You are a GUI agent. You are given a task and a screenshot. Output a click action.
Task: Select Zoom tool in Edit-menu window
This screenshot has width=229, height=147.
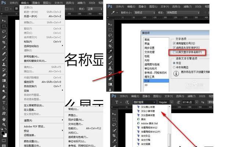point(4,125)
